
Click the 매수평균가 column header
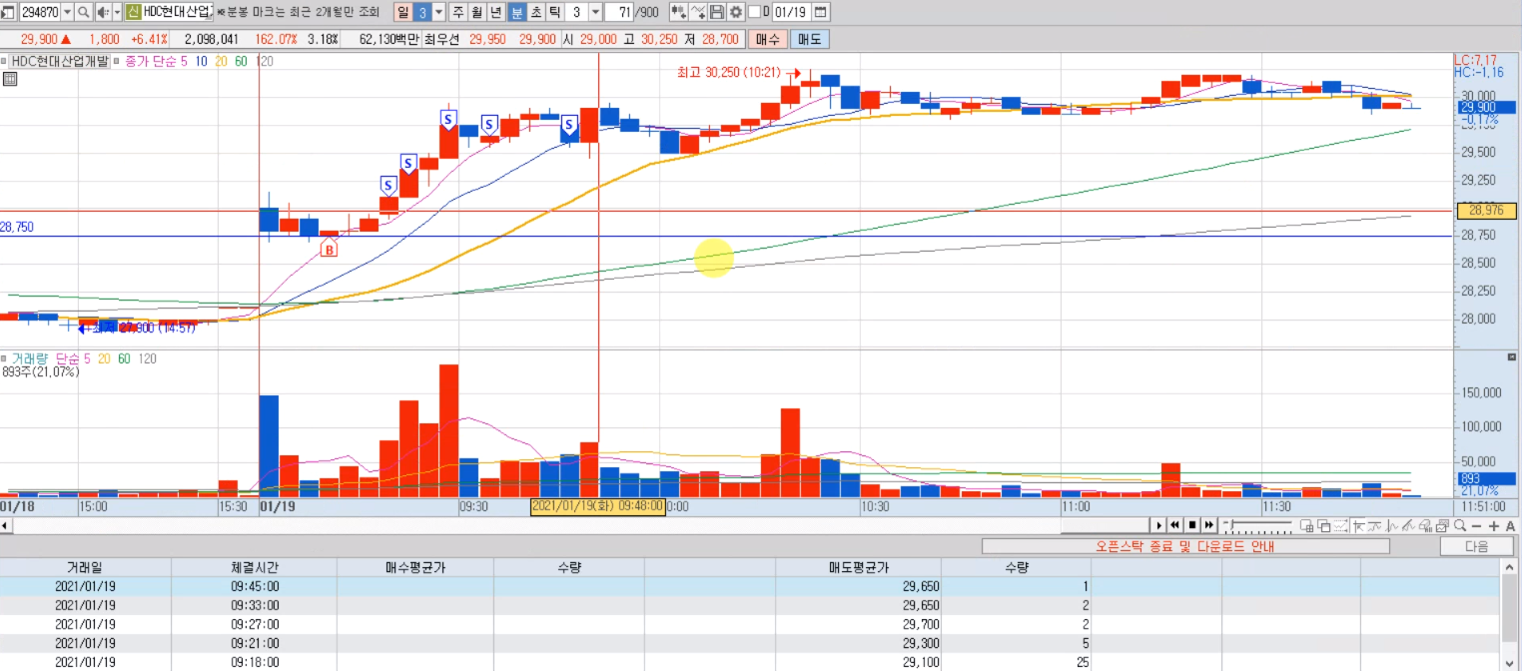click(x=414, y=566)
